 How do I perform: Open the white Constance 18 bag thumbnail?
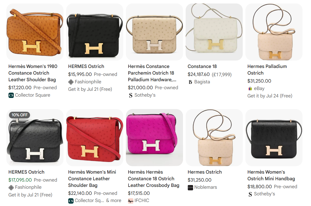coord(214,32)
